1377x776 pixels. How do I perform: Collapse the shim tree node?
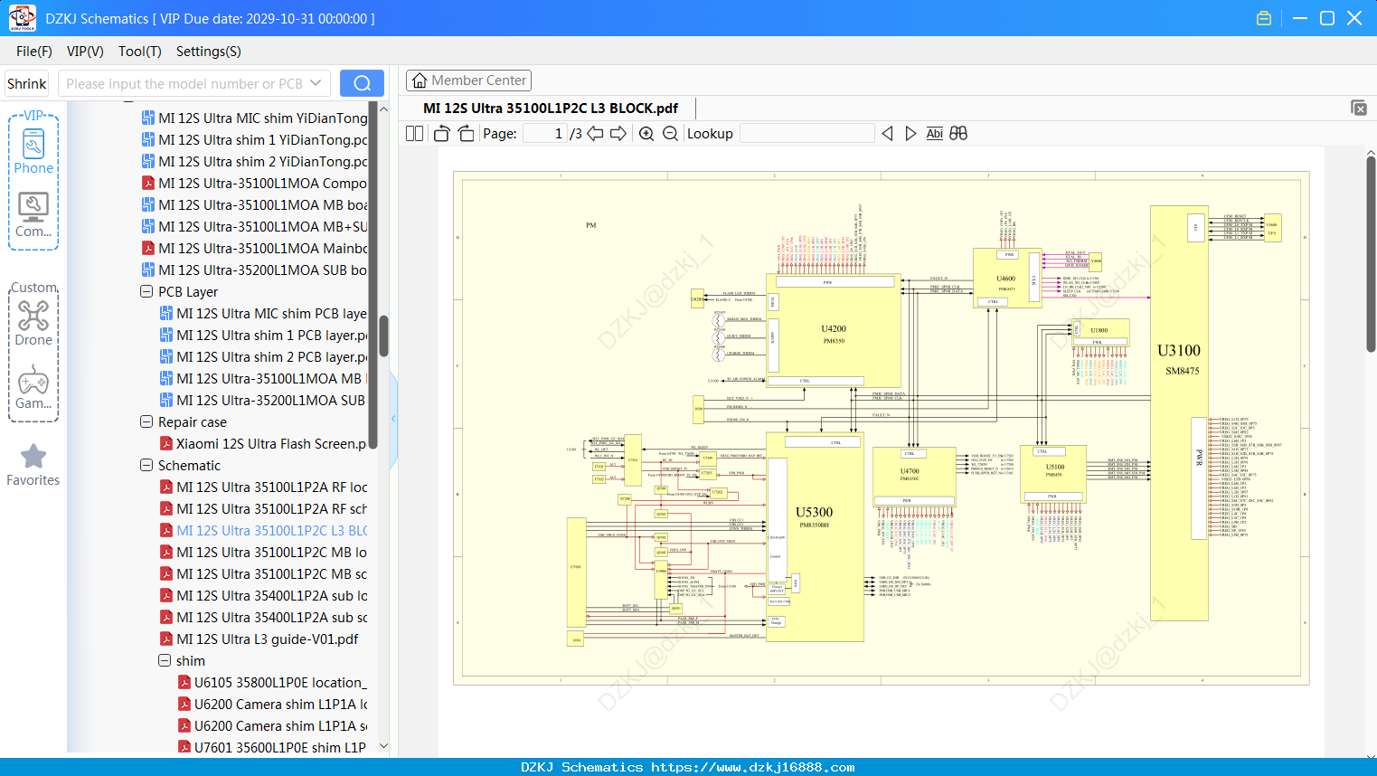tap(165, 660)
